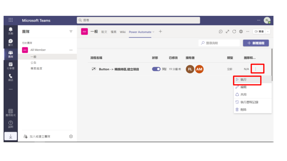Click the Type column header

230,58
